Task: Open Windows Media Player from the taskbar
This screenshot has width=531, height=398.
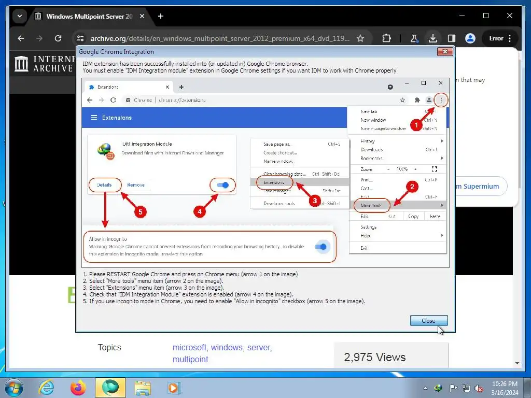Action: [x=174, y=388]
